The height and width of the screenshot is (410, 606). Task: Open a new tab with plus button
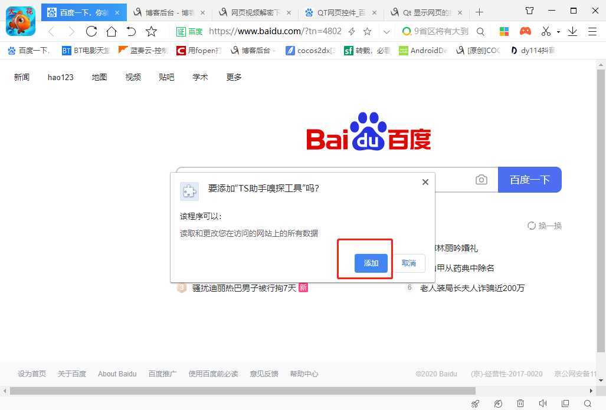click(x=479, y=12)
